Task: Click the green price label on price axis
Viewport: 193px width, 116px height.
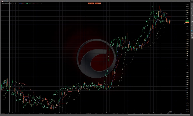Action: [187, 21]
